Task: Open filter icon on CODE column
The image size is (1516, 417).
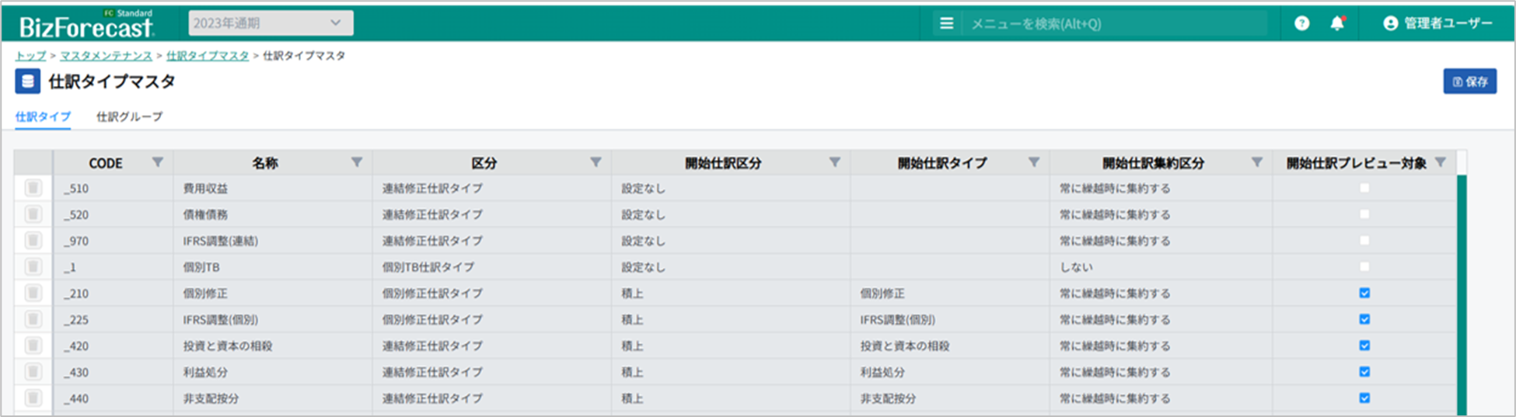Action: (x=158, y=162)
